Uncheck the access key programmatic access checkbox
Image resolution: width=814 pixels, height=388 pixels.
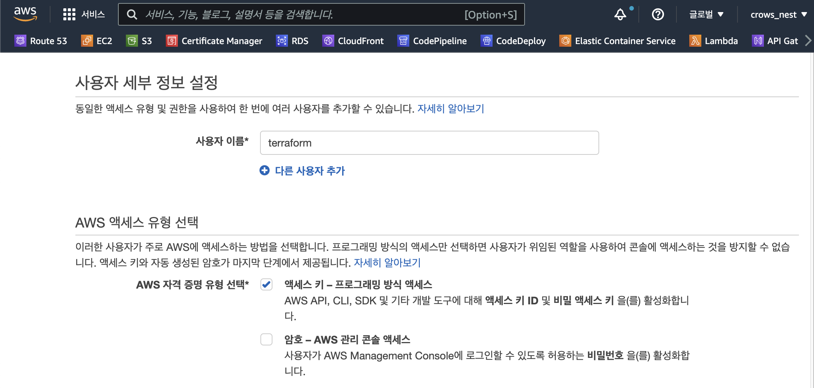266,284
